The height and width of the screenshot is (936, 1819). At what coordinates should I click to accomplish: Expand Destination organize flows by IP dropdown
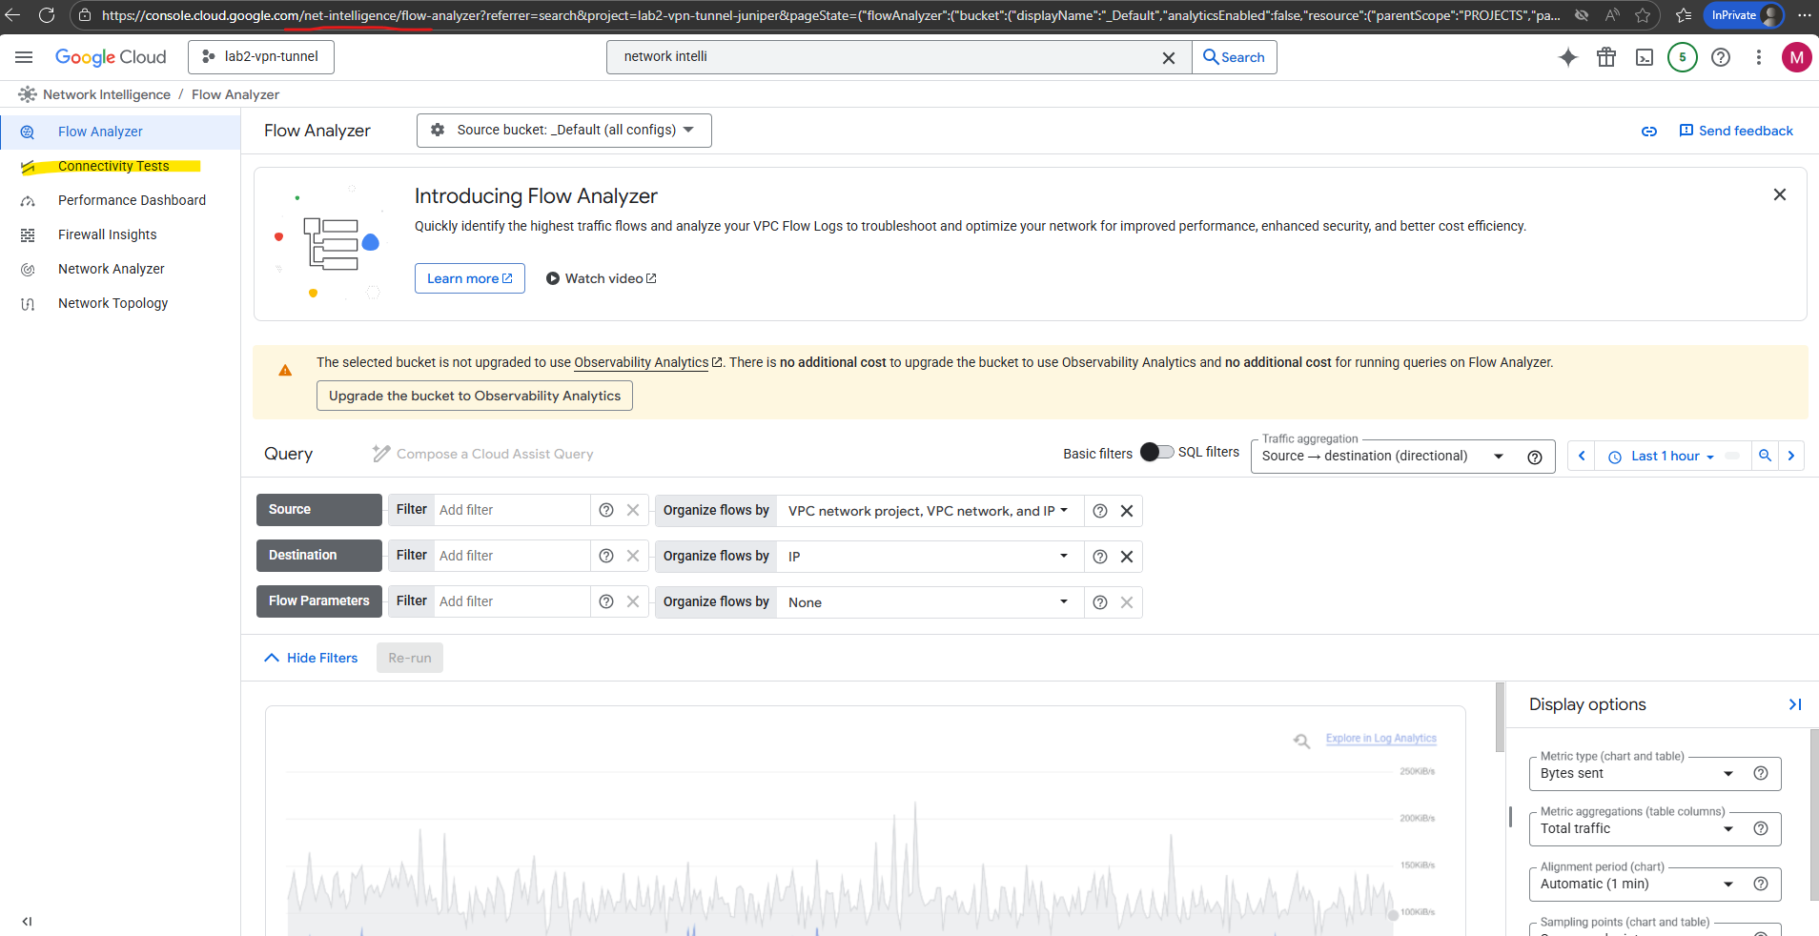930,557
